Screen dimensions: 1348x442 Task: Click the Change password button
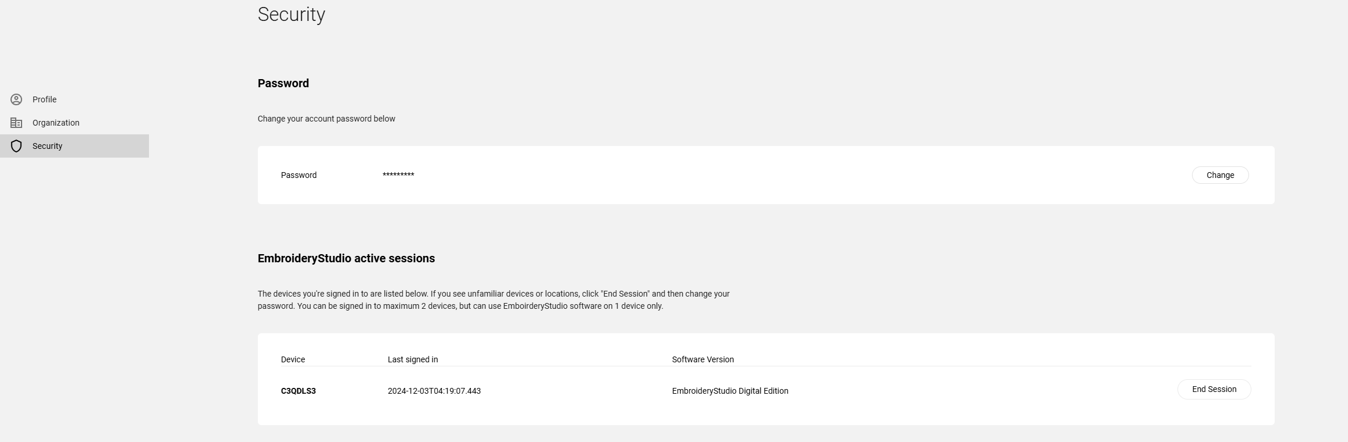[x=1220, y=175]
